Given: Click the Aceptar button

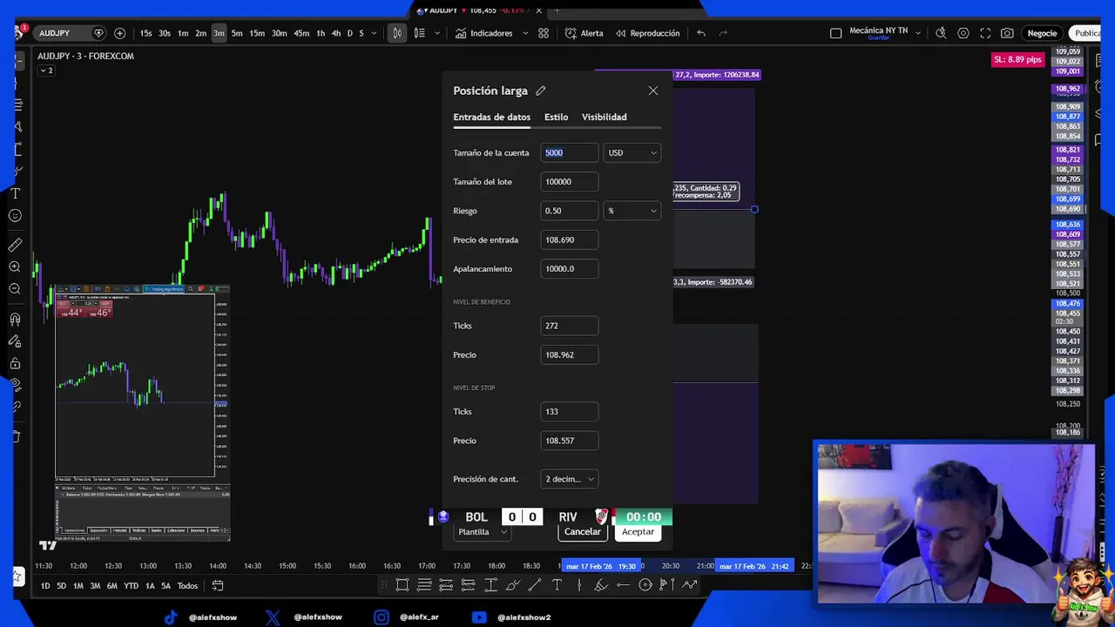Looking at the screenshot, I should [x=638, y=531].
